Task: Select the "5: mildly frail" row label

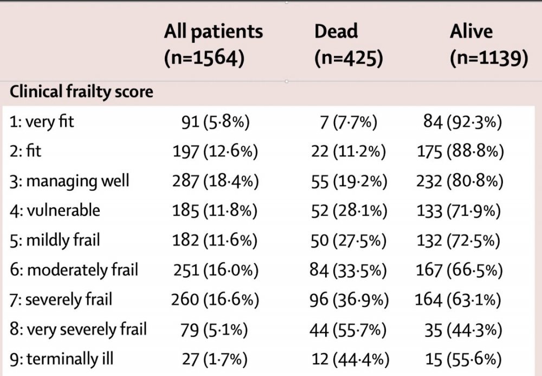Action: point(55,239)
